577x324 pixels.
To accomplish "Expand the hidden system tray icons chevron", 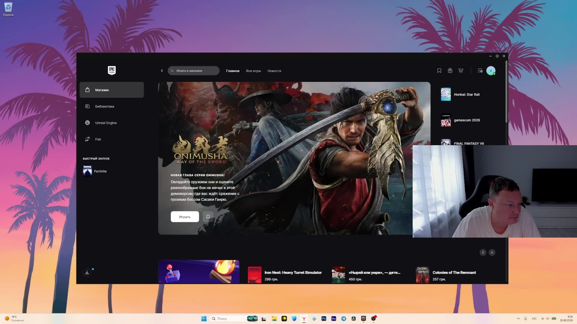I will 518,319.
